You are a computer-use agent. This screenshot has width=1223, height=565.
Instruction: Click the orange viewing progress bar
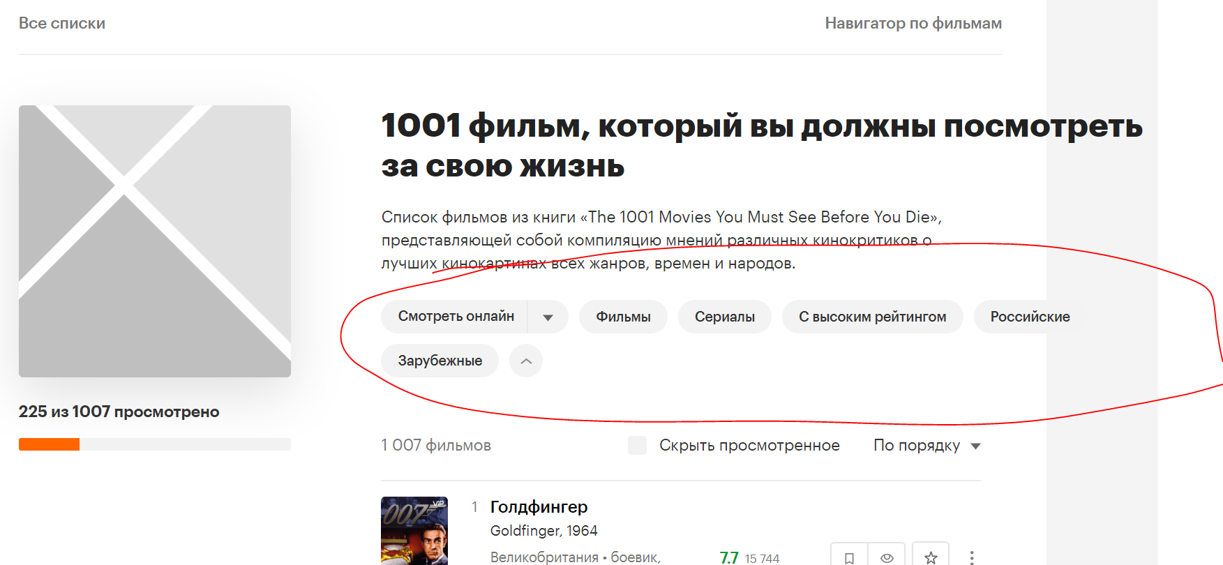[49, 444]
